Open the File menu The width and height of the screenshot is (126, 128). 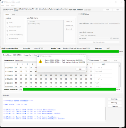click(3, 5)
